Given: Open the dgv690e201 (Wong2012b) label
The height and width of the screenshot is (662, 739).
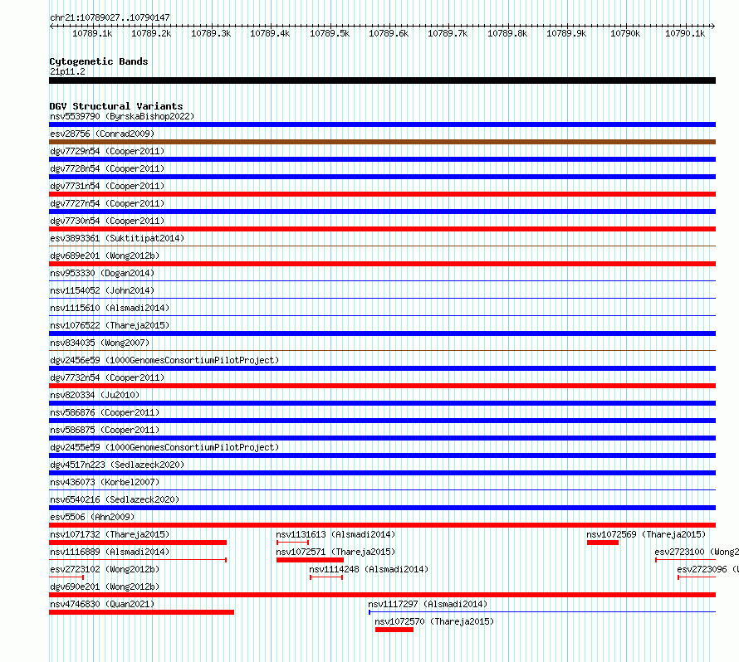Looking at the screenshot, I should [x=105, y=587].
